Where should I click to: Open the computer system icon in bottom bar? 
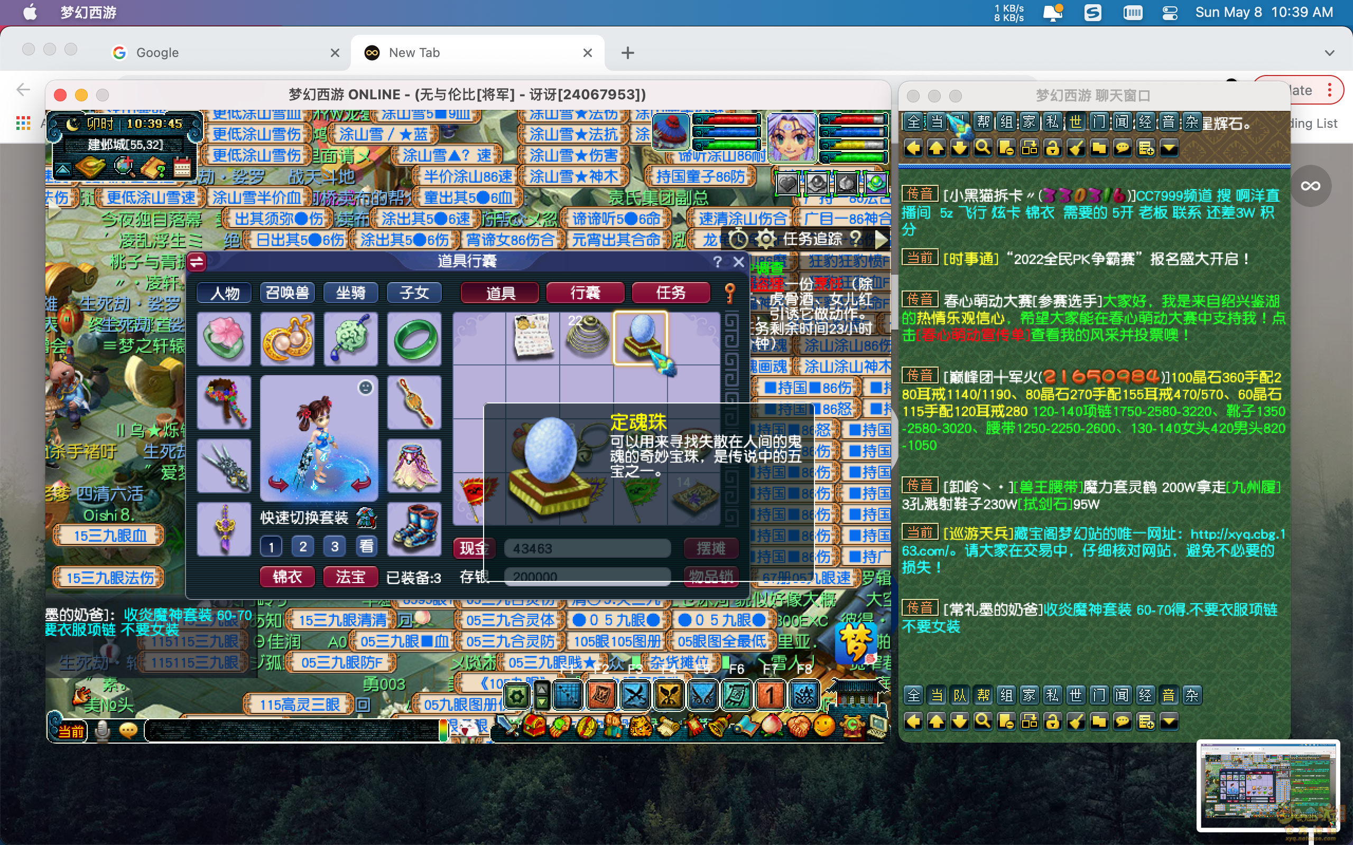coord(877,726)
